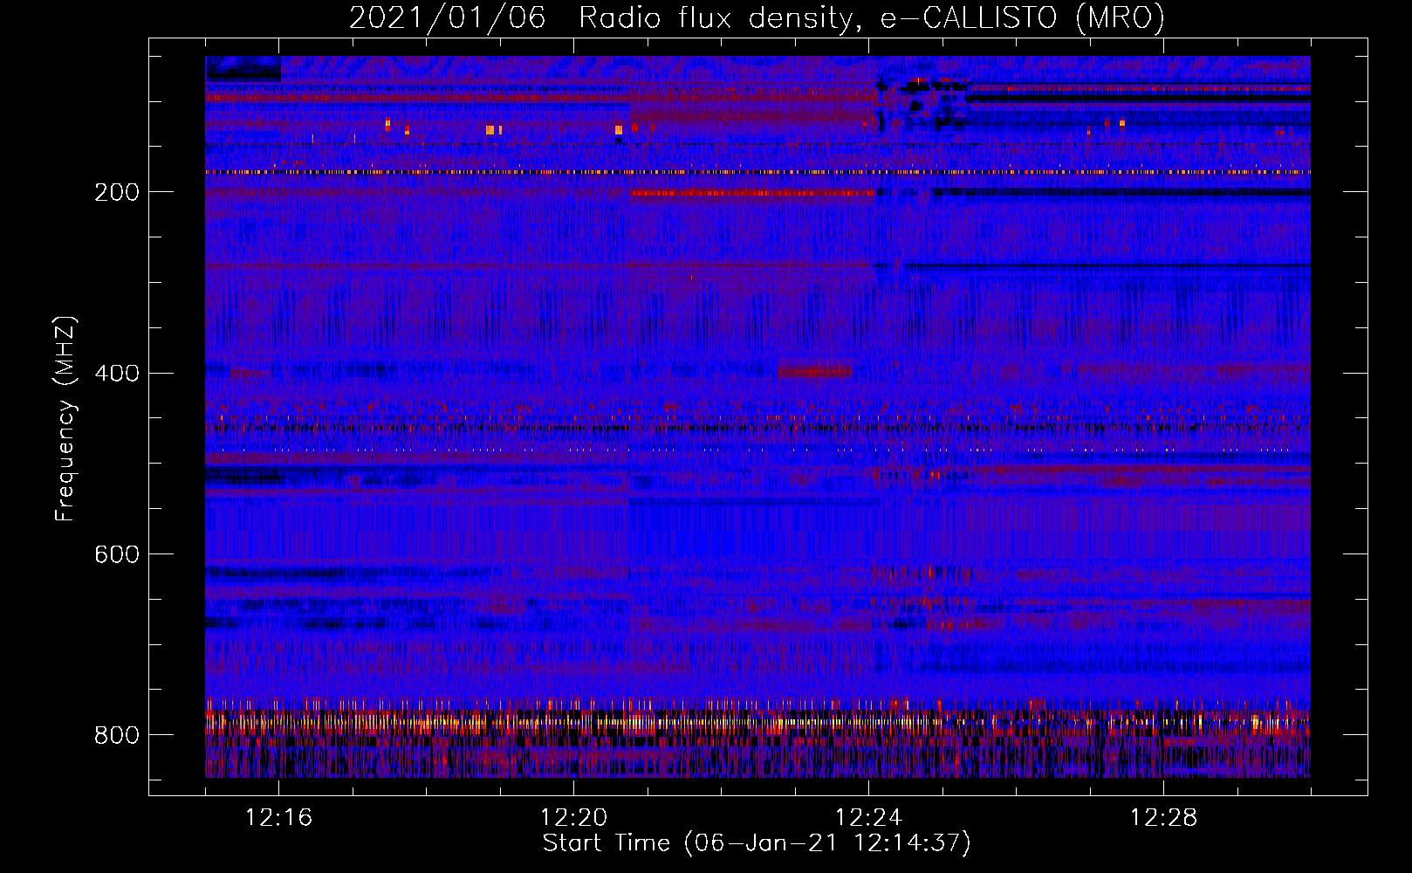Click the 12:24 time tick label
This screenshot has height=873, width=1412.
868,817
